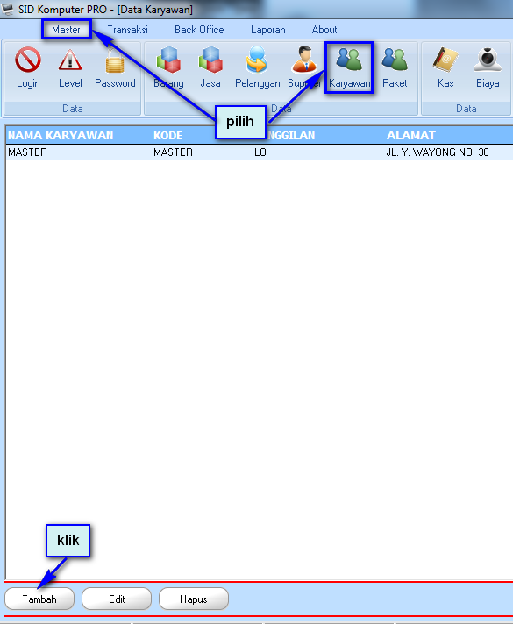Switch to the Transaksi tab
Image resolution: width=513 pixels, height=624 pixels.
click(127, 30)
